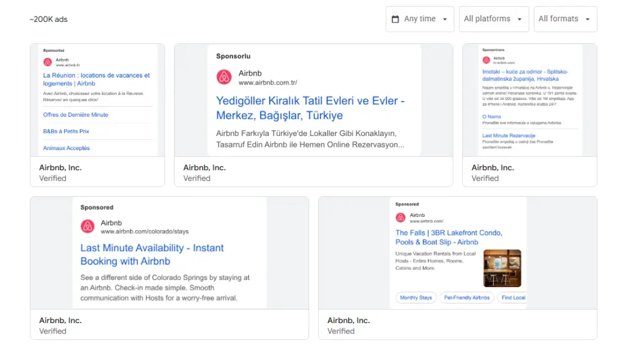The height and width of the screenshot is (345, 625).
Task: Click Sponsored label in The Falls ad
Action: [407, 204]
